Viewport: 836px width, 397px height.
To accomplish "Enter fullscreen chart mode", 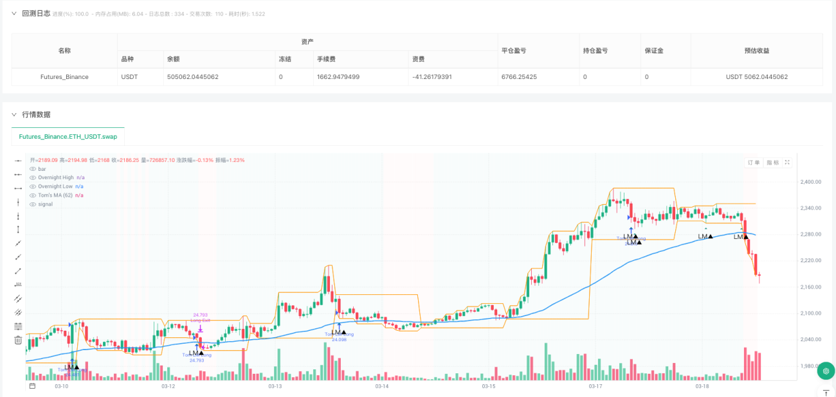I will click(787, 163).
